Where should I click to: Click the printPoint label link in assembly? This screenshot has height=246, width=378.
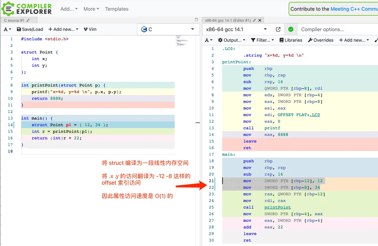[278, 207]
